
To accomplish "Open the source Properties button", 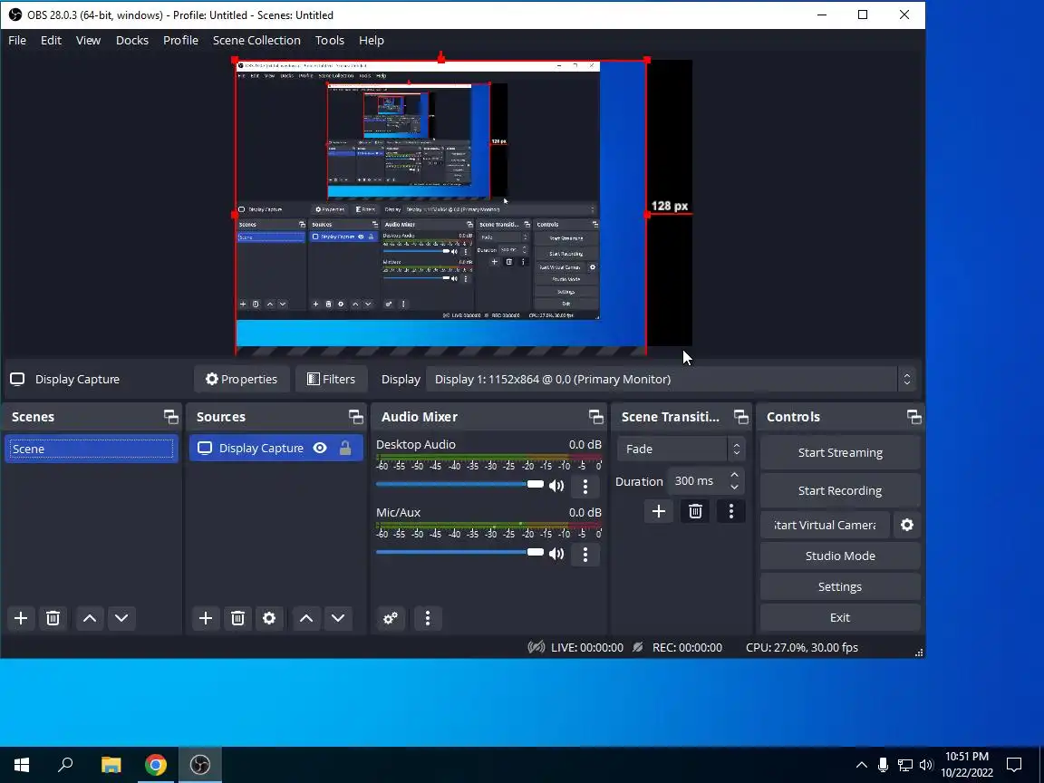I will pos(242,379).
